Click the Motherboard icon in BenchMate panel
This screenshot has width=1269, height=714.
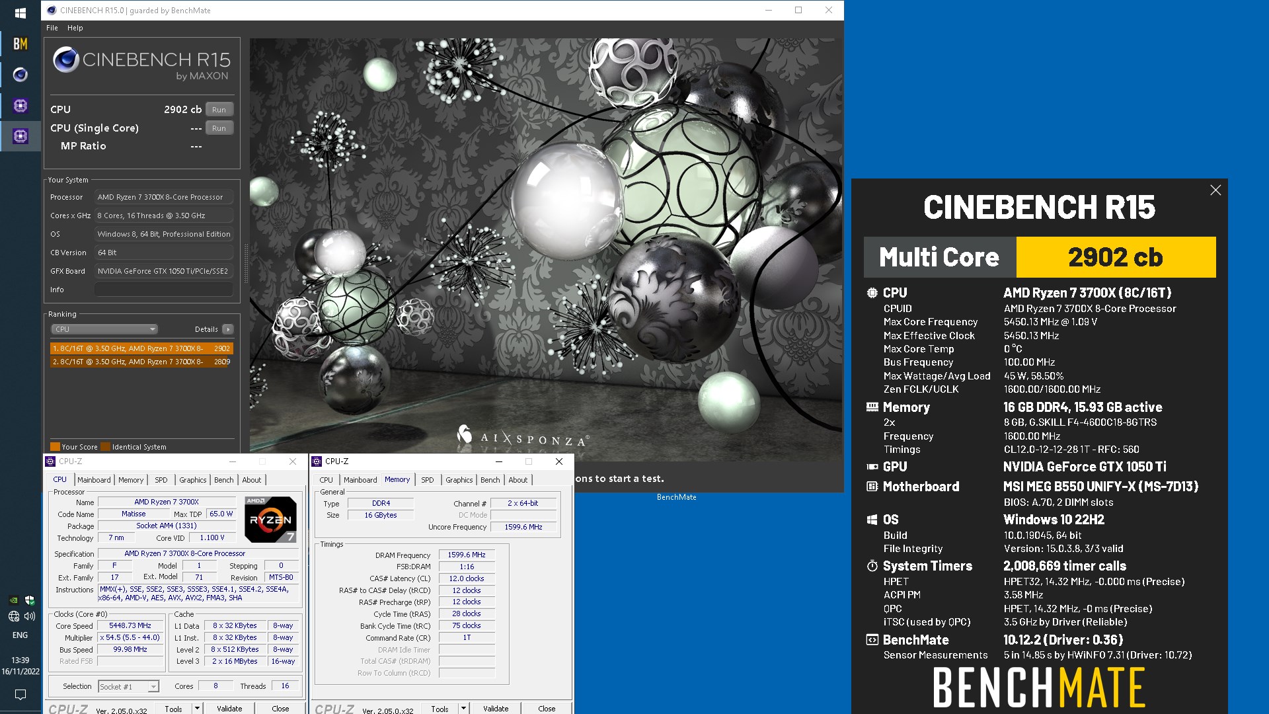click(872, 487)
